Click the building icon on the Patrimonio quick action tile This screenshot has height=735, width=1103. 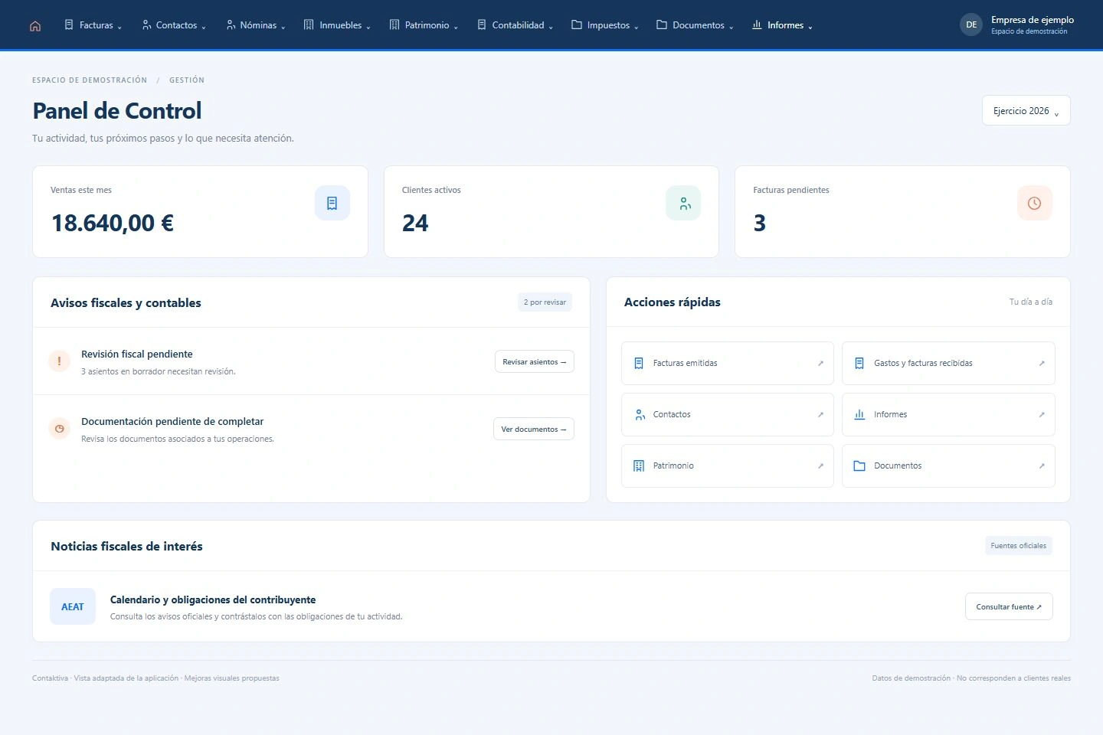click(x=639, y=465)
